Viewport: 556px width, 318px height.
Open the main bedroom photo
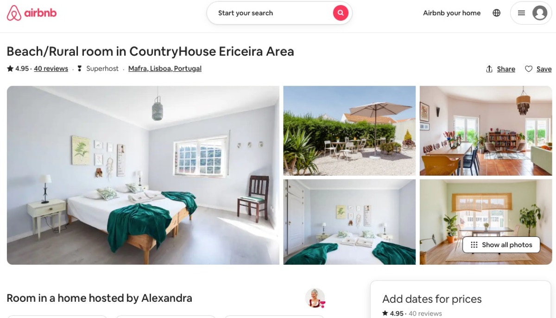(x=143, y=175)
